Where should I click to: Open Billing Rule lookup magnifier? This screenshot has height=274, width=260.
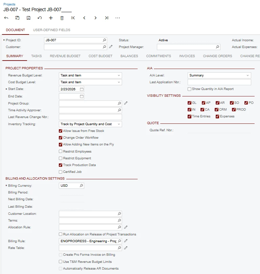[119, 241]
